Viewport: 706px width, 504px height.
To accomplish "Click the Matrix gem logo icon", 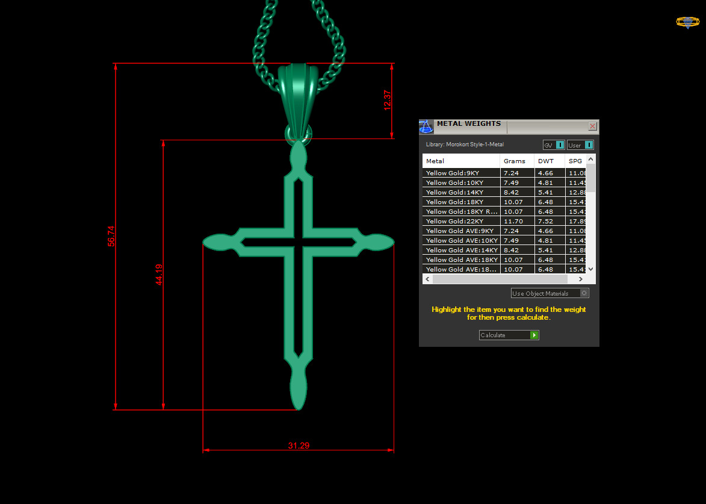I will pos(687,22).
